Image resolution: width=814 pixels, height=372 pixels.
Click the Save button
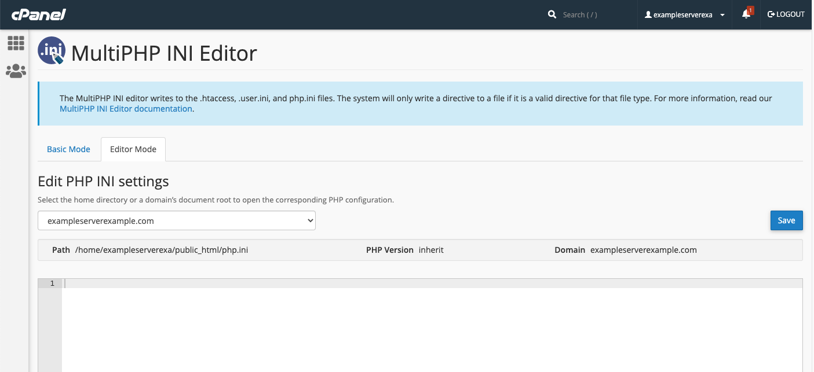click(x=786, y=220)
